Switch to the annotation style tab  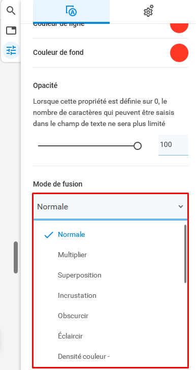click(x=71, y=11)
